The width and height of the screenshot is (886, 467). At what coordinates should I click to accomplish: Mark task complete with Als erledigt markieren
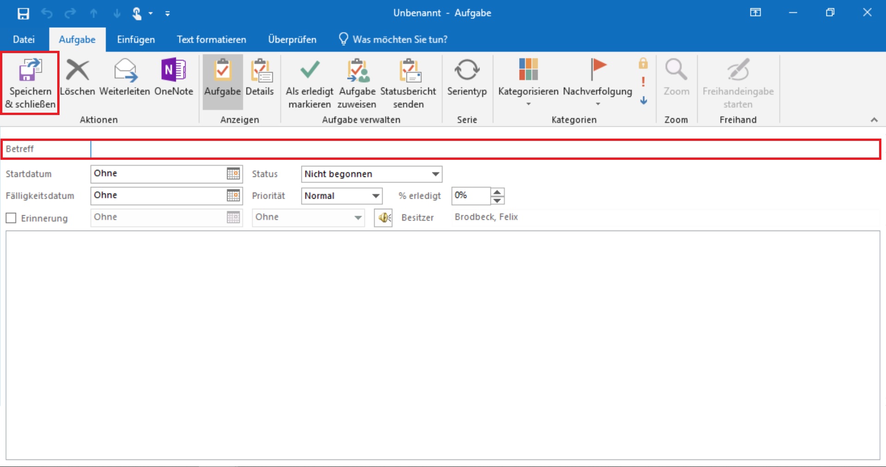[x=310, y=84]
